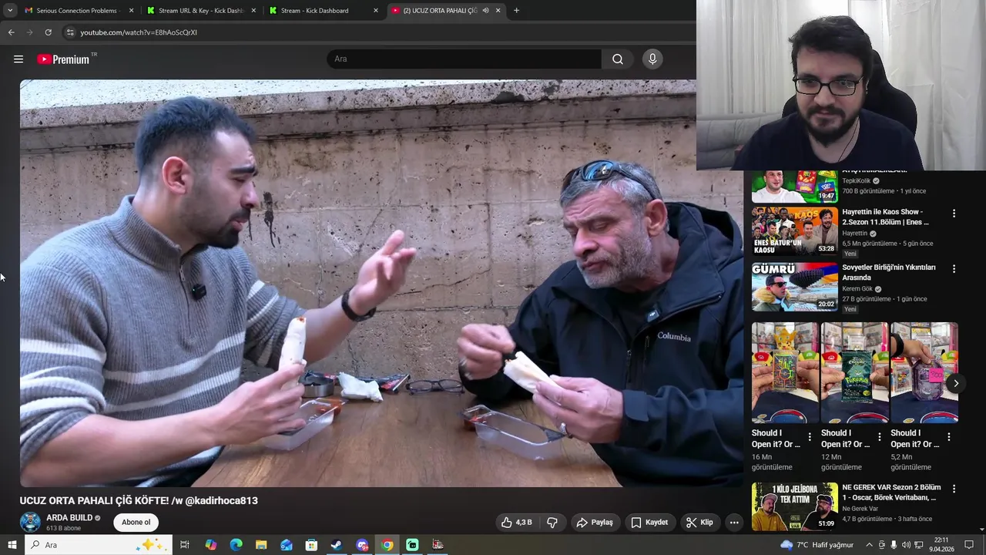This screenshot has width=986, height=555.
Task: Open first Short with 16 Mn views
Action: point(785,372)
